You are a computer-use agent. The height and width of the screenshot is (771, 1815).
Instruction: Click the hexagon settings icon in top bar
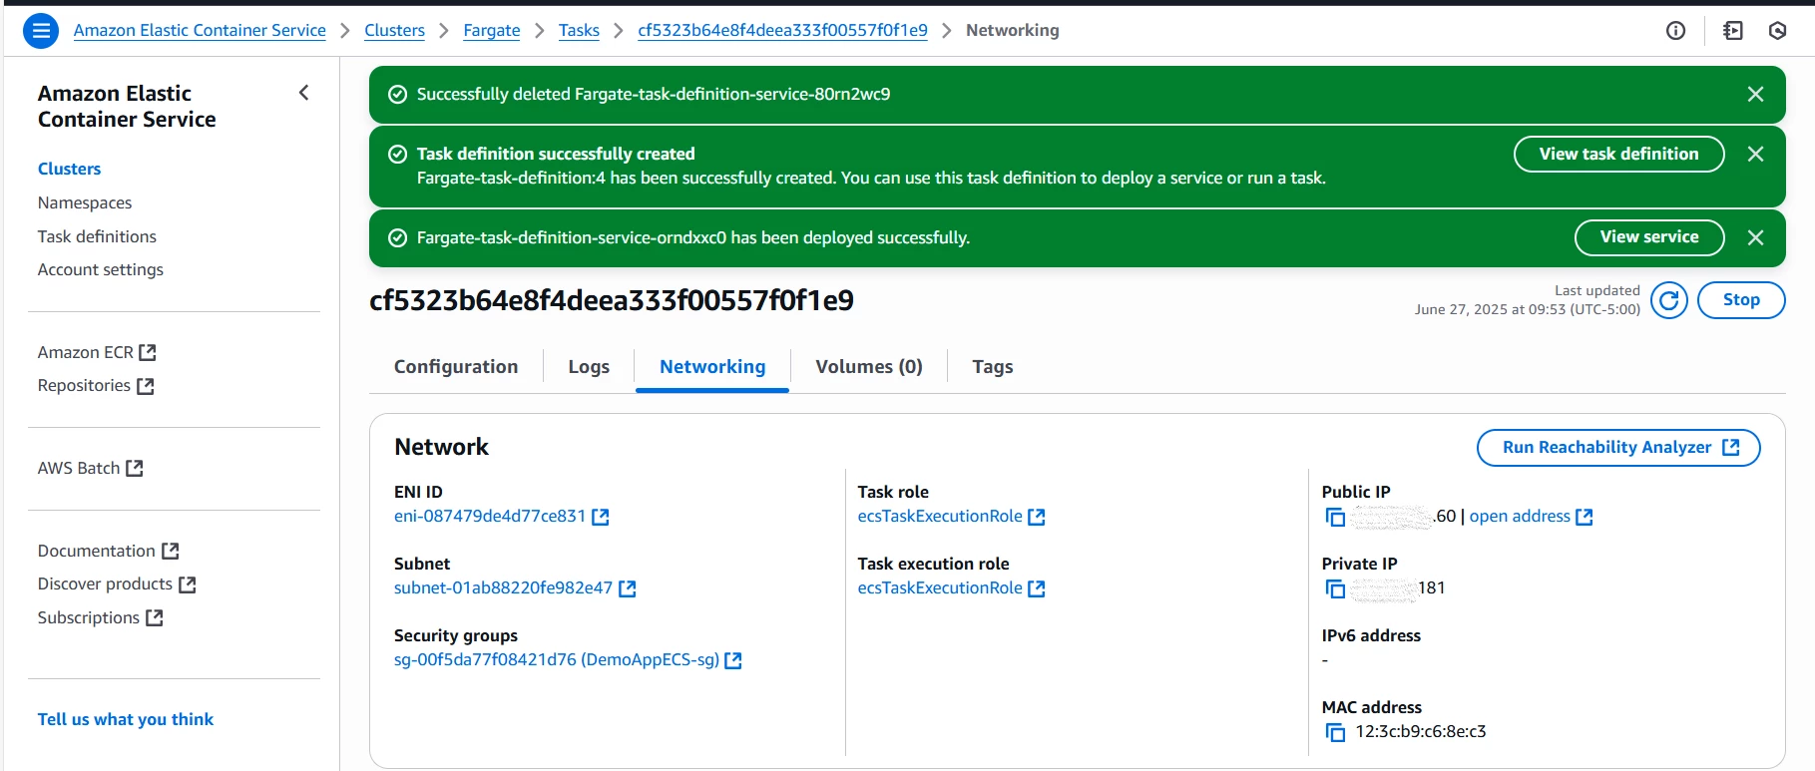point(1777,31)
